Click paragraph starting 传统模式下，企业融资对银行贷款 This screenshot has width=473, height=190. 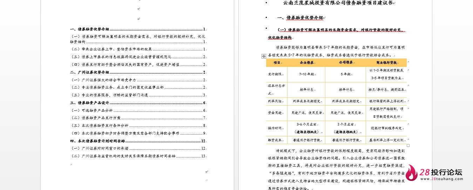337,170
